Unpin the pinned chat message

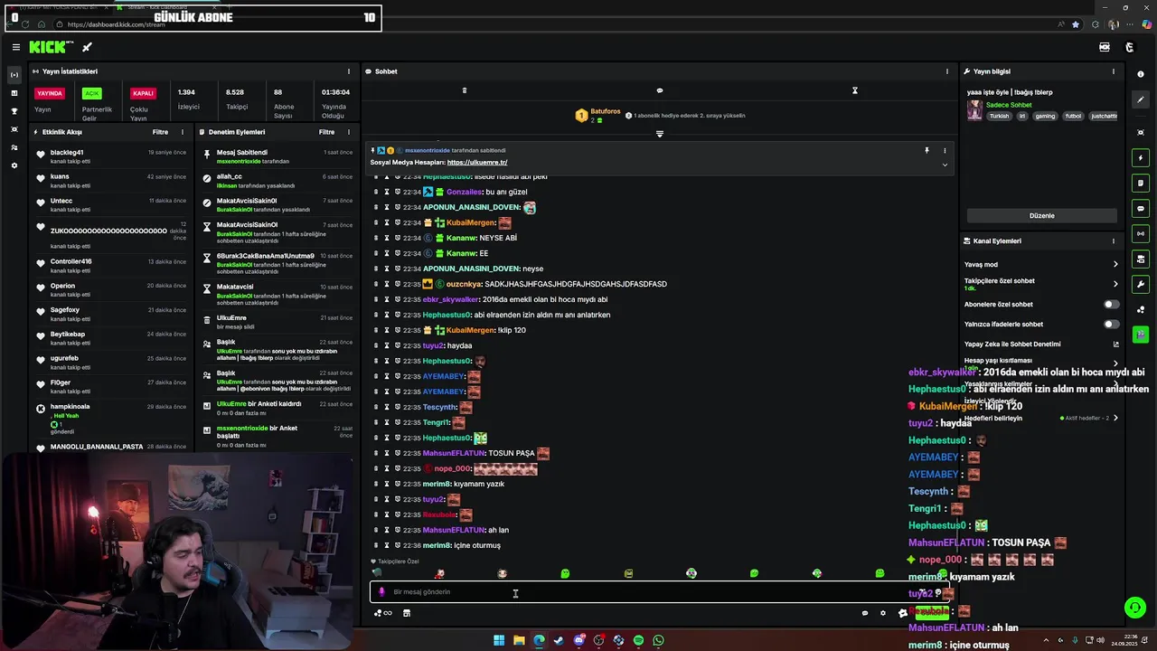click(927, 150)
